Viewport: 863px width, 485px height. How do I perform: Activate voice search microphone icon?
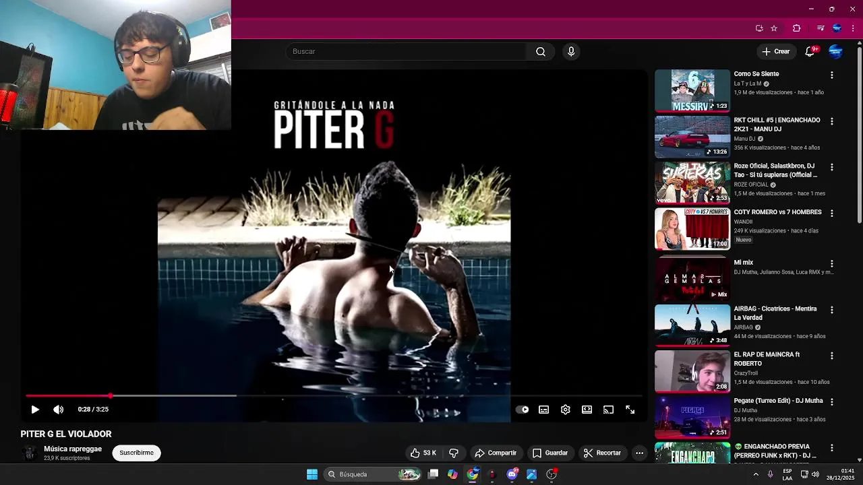(x=571, y=52)
